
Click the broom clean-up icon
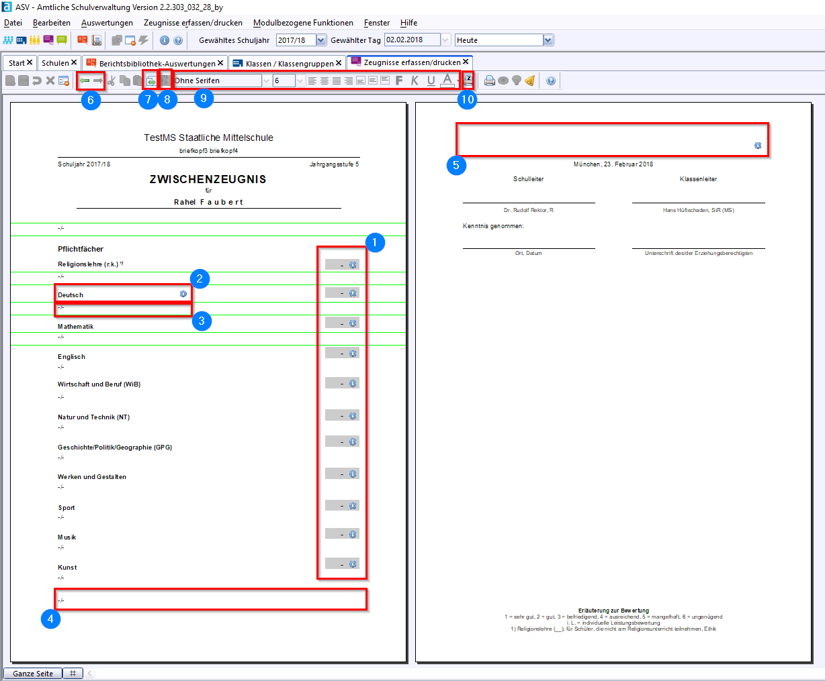click(x=530, y=81)
